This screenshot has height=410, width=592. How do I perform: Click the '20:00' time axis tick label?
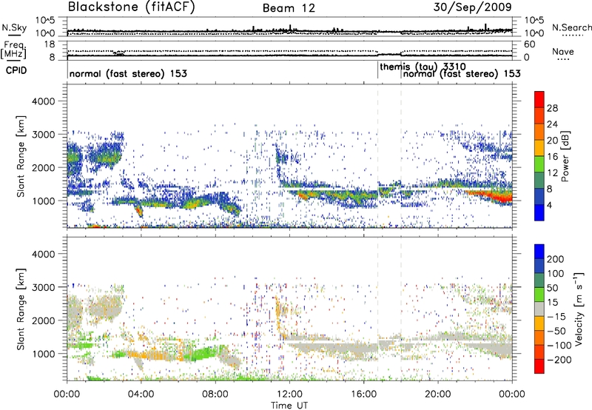pos(438,394)
